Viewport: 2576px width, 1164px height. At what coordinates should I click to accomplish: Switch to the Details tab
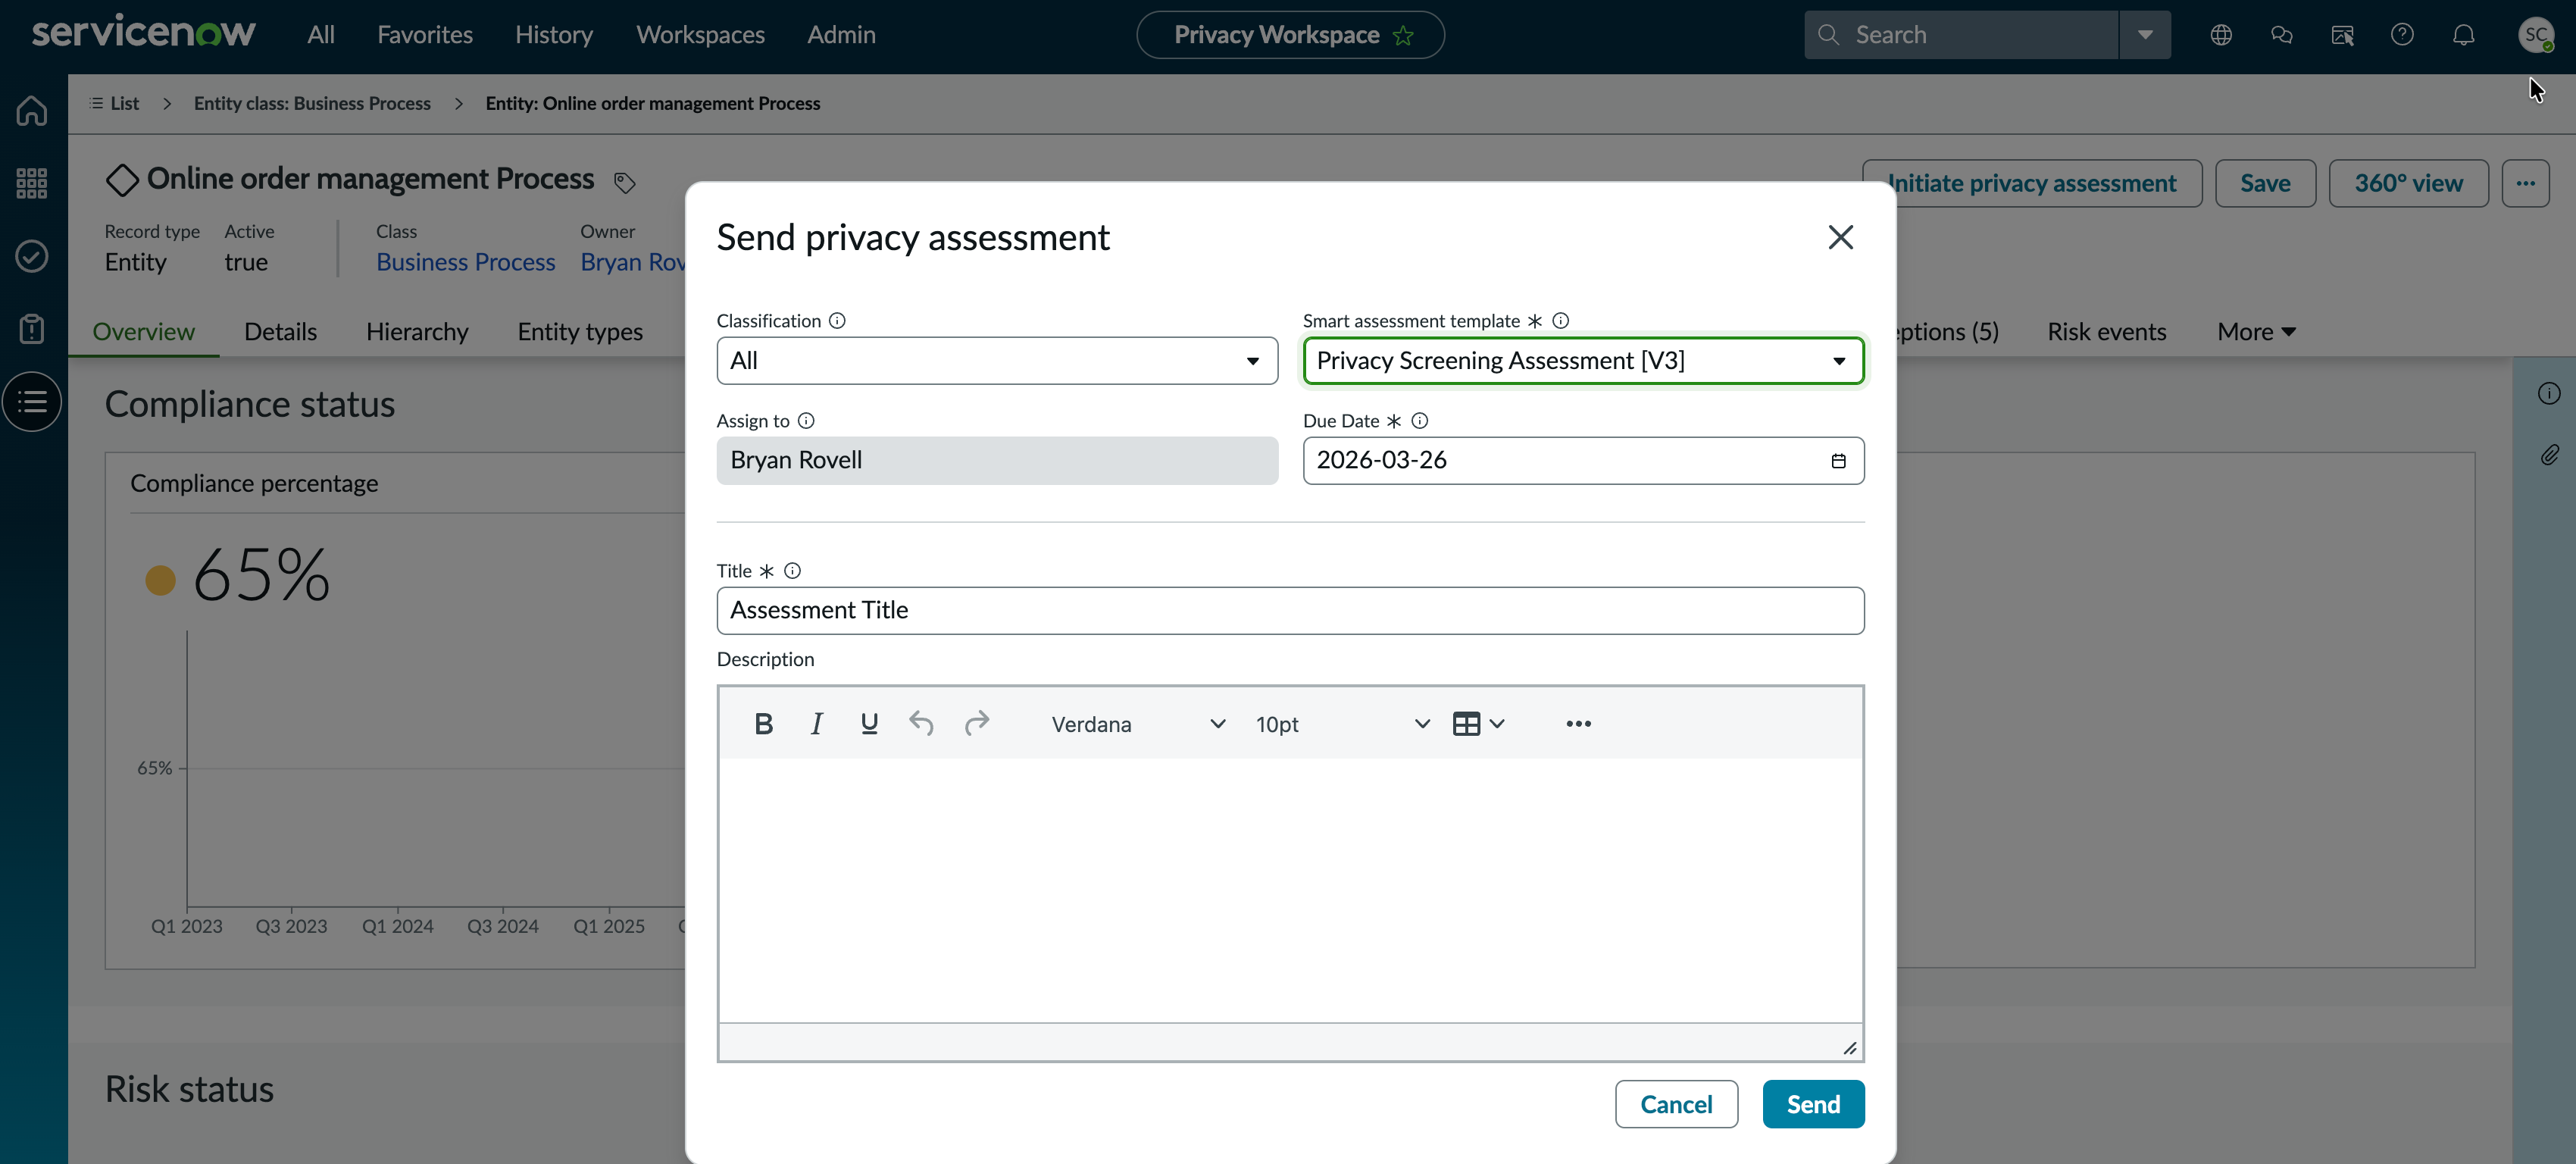click(280, 331)
